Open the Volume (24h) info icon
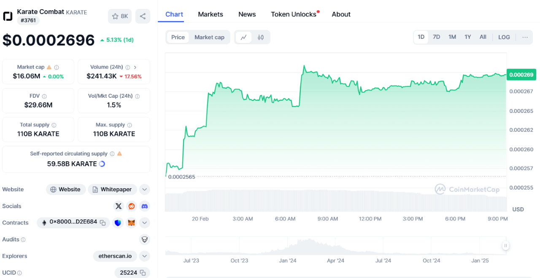Viewport: 540px width, 278px height. coord(128,67)
